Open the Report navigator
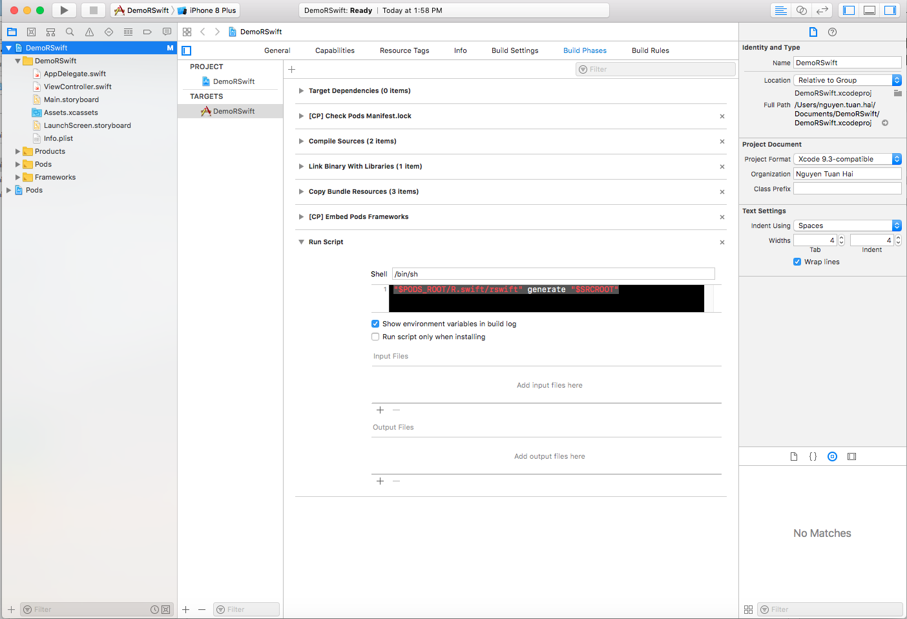This screenshot has height=619, width=907. tap(167, 32)
